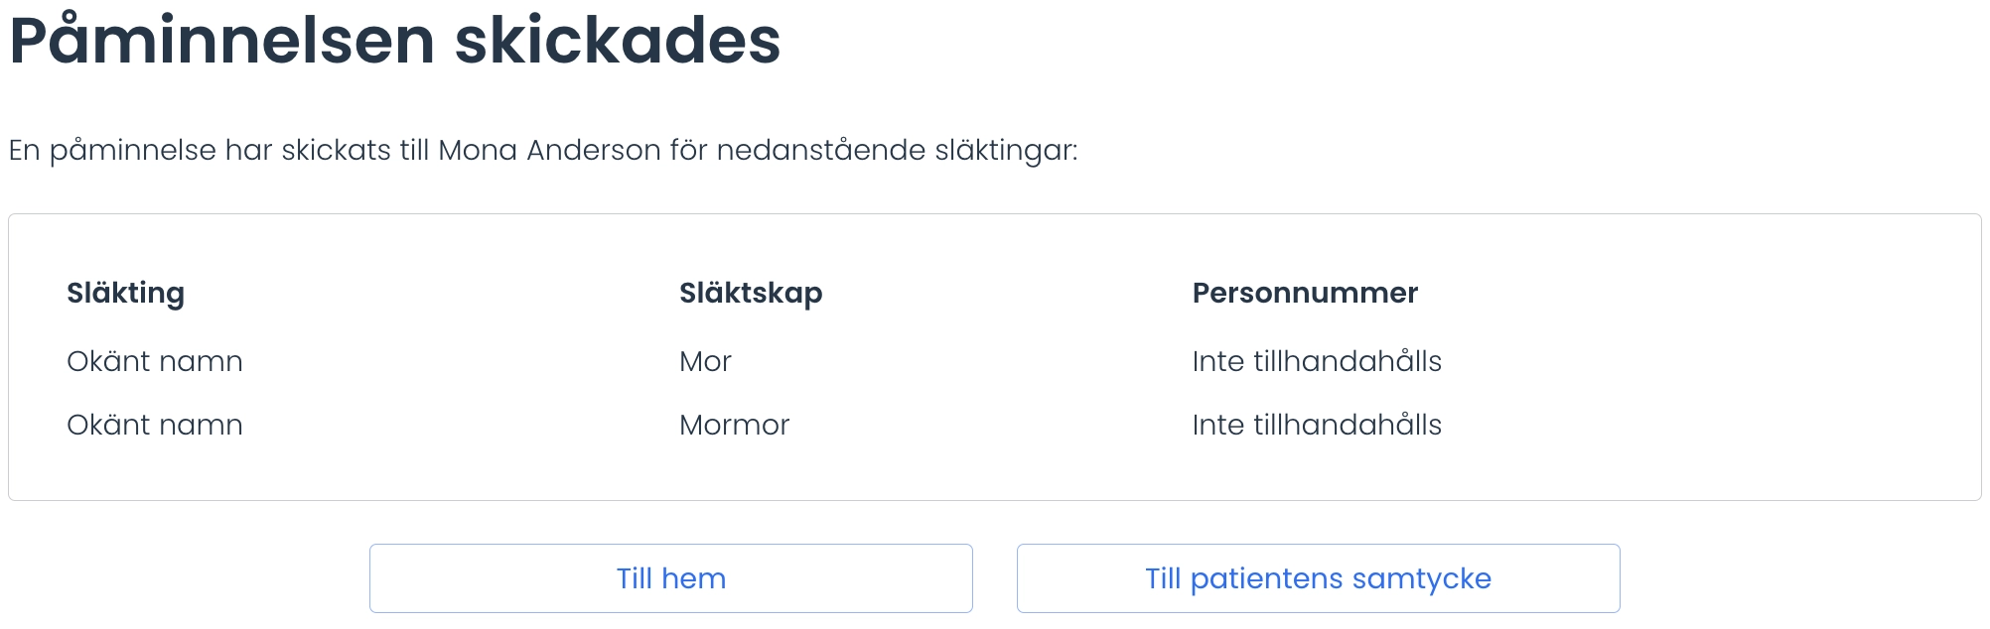Click the Till hem button
Image resolution: width=1990 pixels, height=629 pixels.
pyautogui.click(x=670, y=578)
